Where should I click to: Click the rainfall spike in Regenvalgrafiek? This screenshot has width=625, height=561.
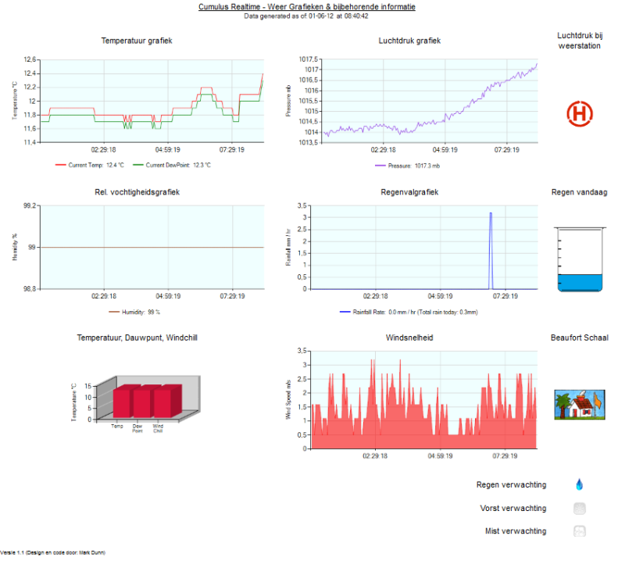[491, 250]
